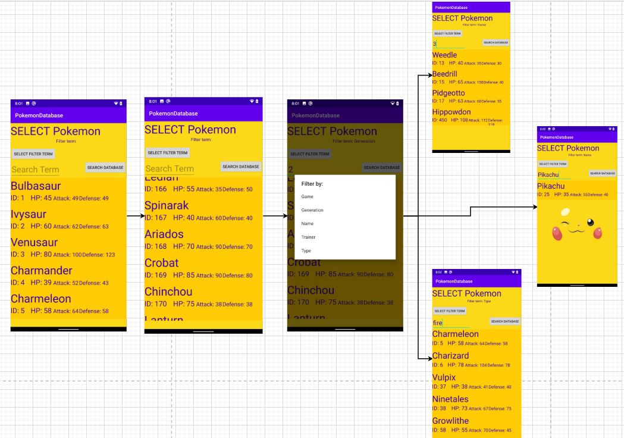Focus the Search Term field on Bulbasaur screen
Image resolution: width=624 pixels, height=438 pixels.
36,170
